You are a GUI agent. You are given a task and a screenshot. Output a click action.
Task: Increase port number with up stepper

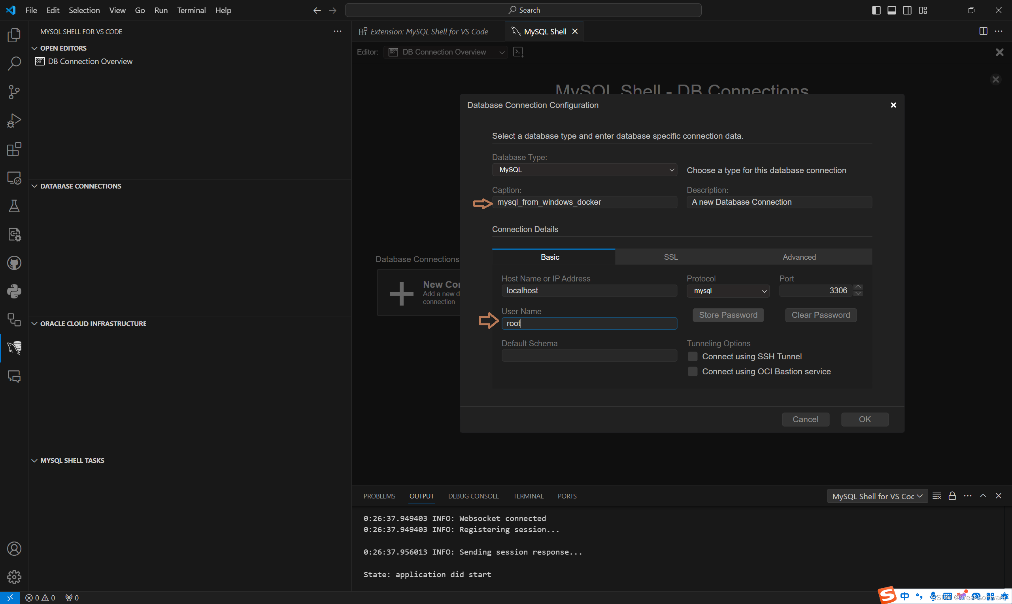tap(858, 287)
